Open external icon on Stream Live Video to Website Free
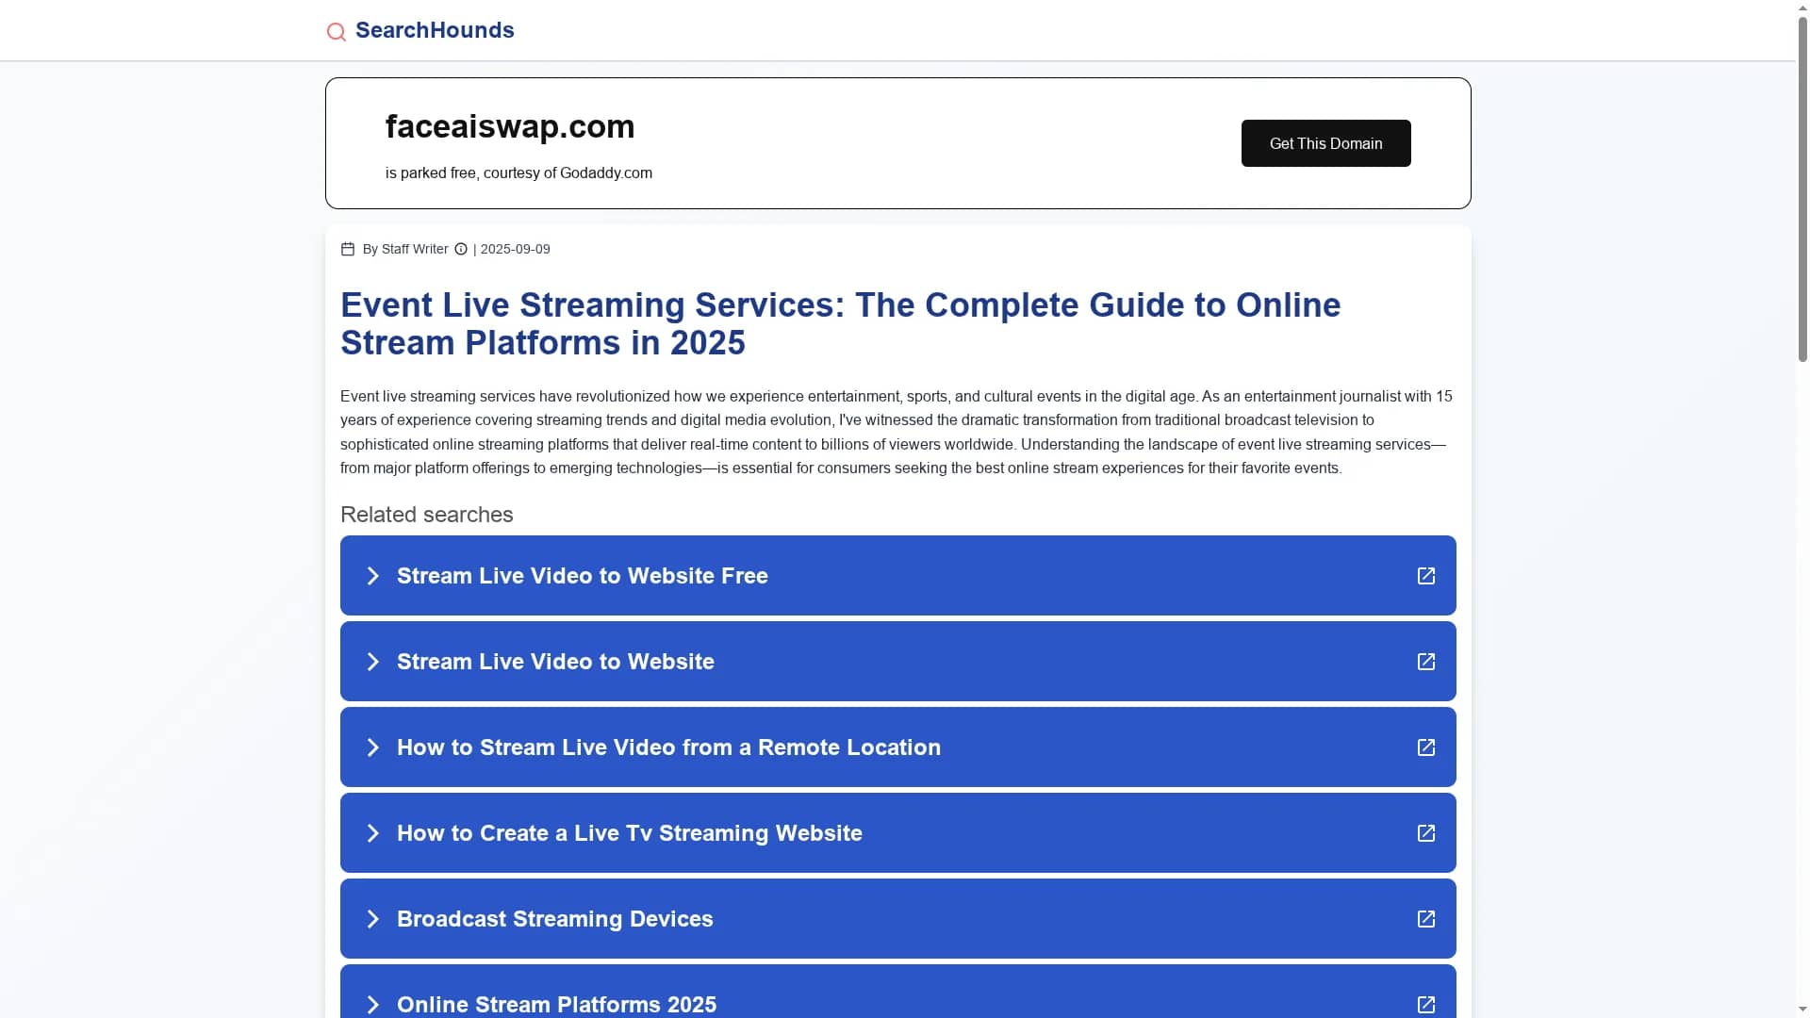This screenshot has width=1810, height=1018. [x=1426, y=576]
